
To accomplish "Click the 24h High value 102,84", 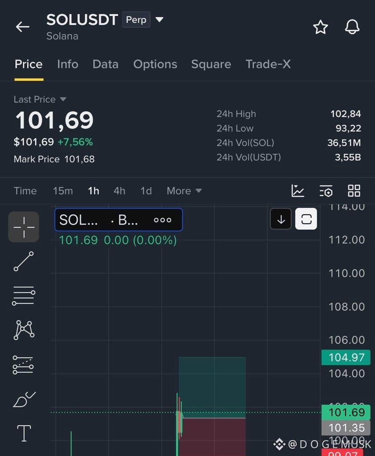I will pos(346,114).
